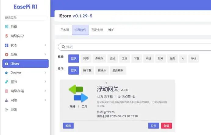Click the 退出 logout icon
The image size is (211, 135).
[7, 109]
